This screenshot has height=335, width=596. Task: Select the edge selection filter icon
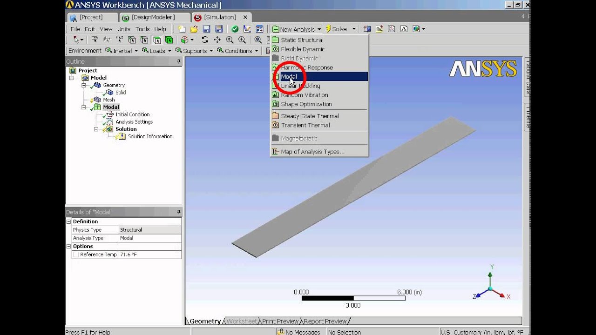[144, 40]
